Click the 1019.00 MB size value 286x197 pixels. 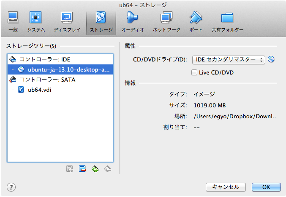(210, 105)
